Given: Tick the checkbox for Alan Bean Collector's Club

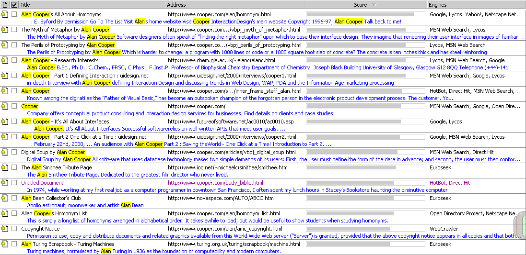Looking at the screenshot, I should pyautogui.click(x=14, y=198).
